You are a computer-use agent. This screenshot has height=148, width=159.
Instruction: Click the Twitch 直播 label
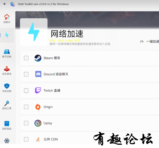click(x=52, y=91)
